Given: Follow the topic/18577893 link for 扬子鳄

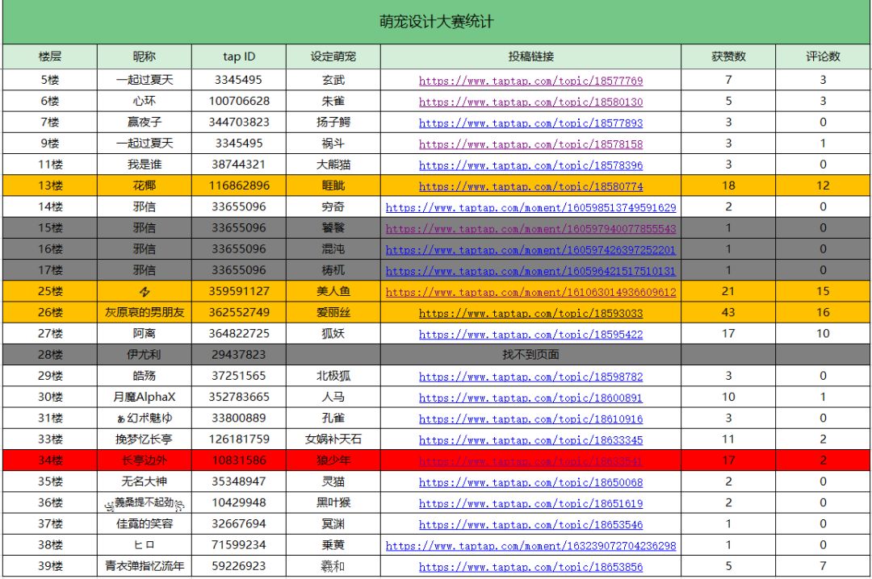Looking at the screenshot, I should point(530,123).
